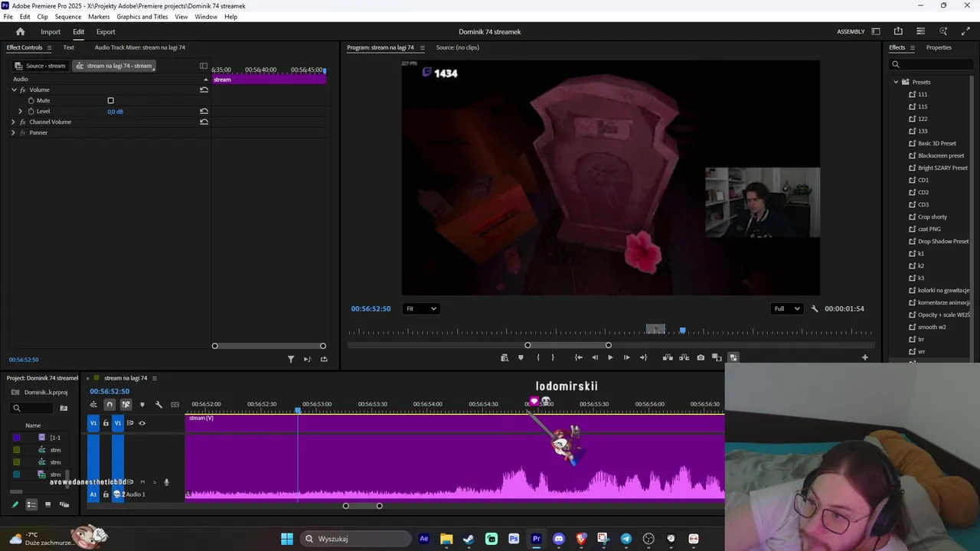Screen dimensions: 980x551
Task: Check the Mute checkbox under Volume
Action: point(110,100)
